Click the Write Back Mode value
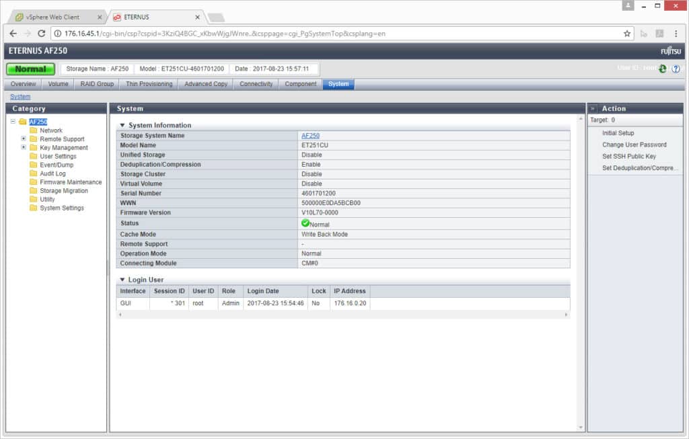 [324, 235]
